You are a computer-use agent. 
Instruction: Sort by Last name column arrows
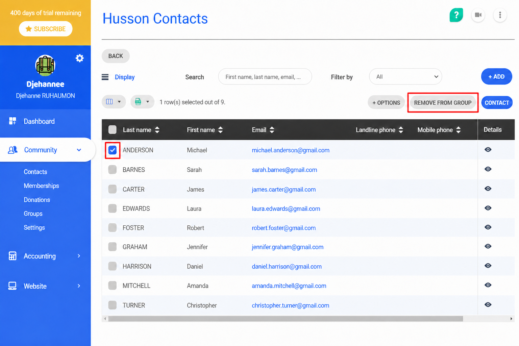[x=157, y=130]
